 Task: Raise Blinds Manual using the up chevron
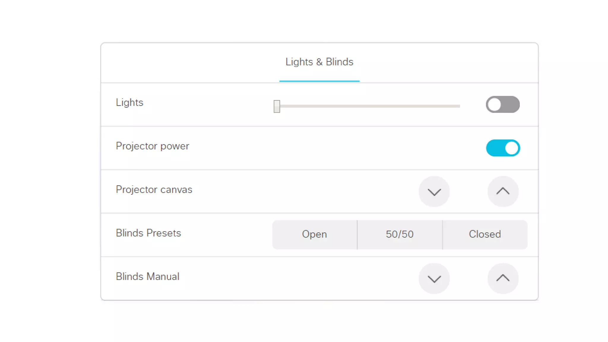[x=503, y=278]
